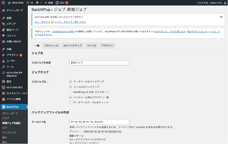Toggle ファイルのバックアップ checkbox
This screenshot has height=144, width=228.
71,87
